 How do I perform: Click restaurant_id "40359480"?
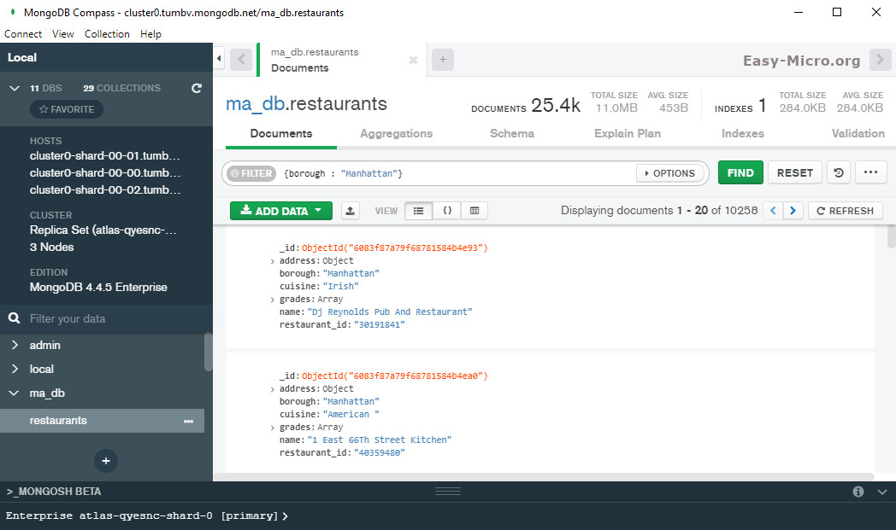coord(380,453)
